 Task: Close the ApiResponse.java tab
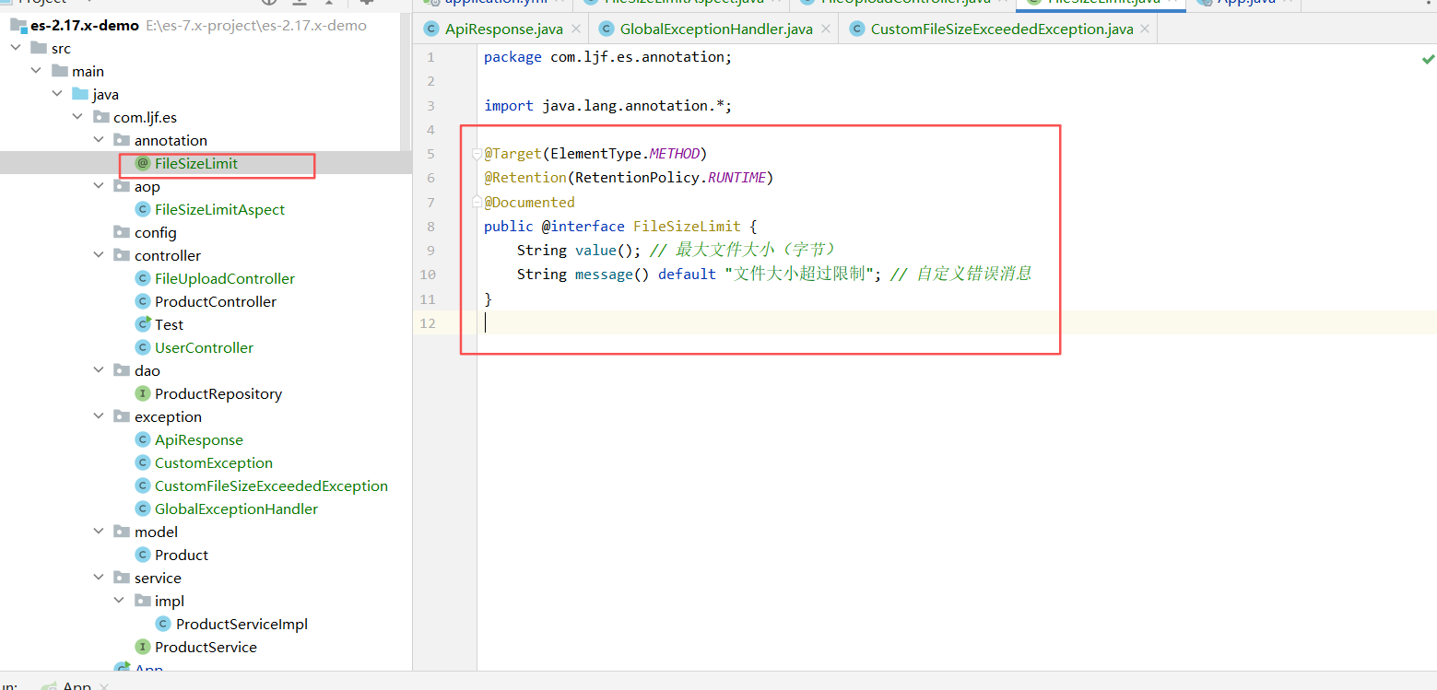tap(575, 29)
